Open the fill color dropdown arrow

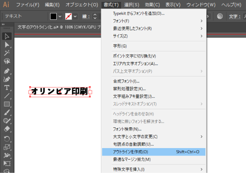(x=60, y=16)
